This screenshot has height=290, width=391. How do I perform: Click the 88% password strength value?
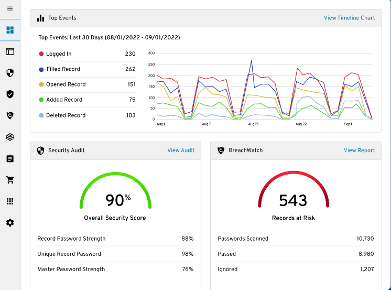pos(188,239)
